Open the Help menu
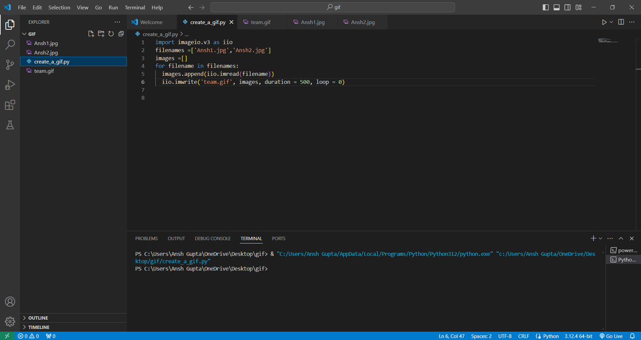641x340 pixels. click(x=157, y=7)
